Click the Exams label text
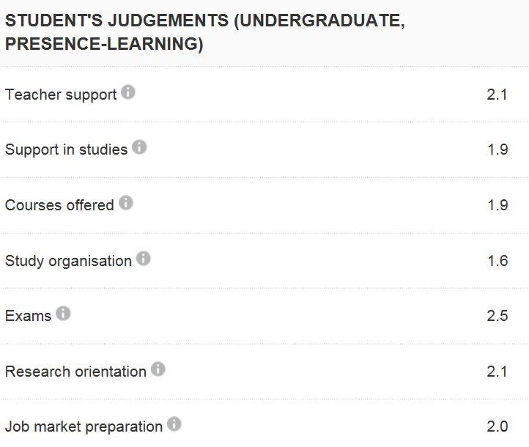 click(x=28, y=316)
